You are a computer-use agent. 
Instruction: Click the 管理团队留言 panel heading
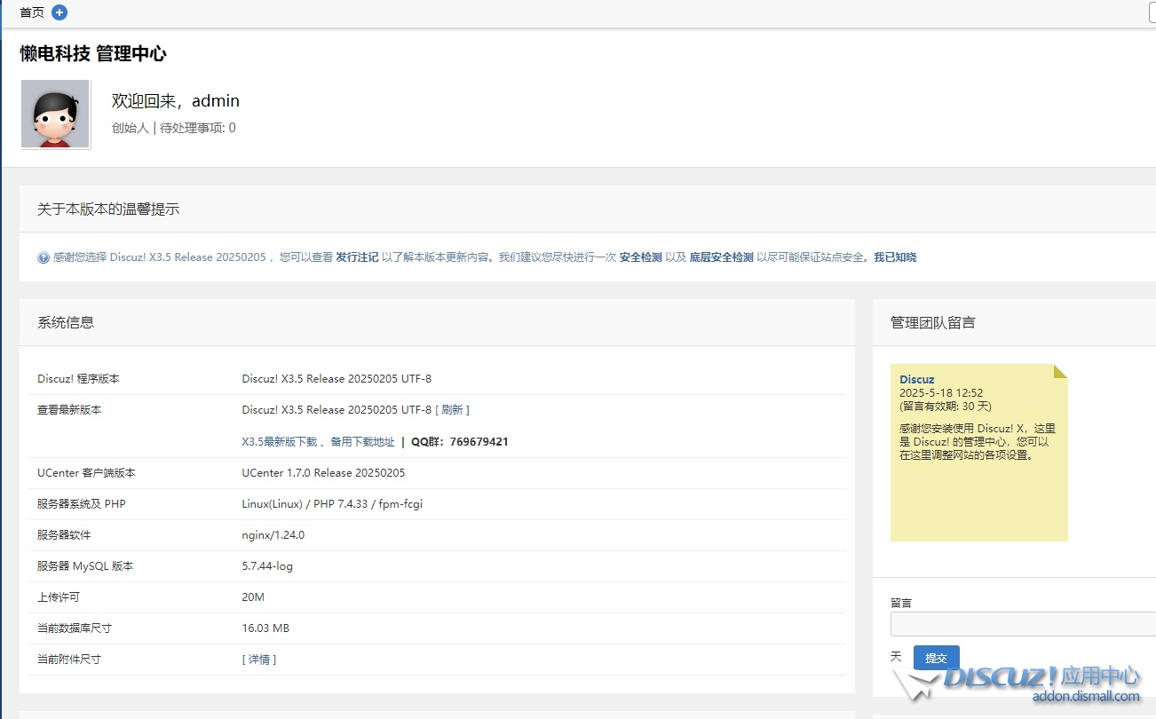click(x=933, y=322)
